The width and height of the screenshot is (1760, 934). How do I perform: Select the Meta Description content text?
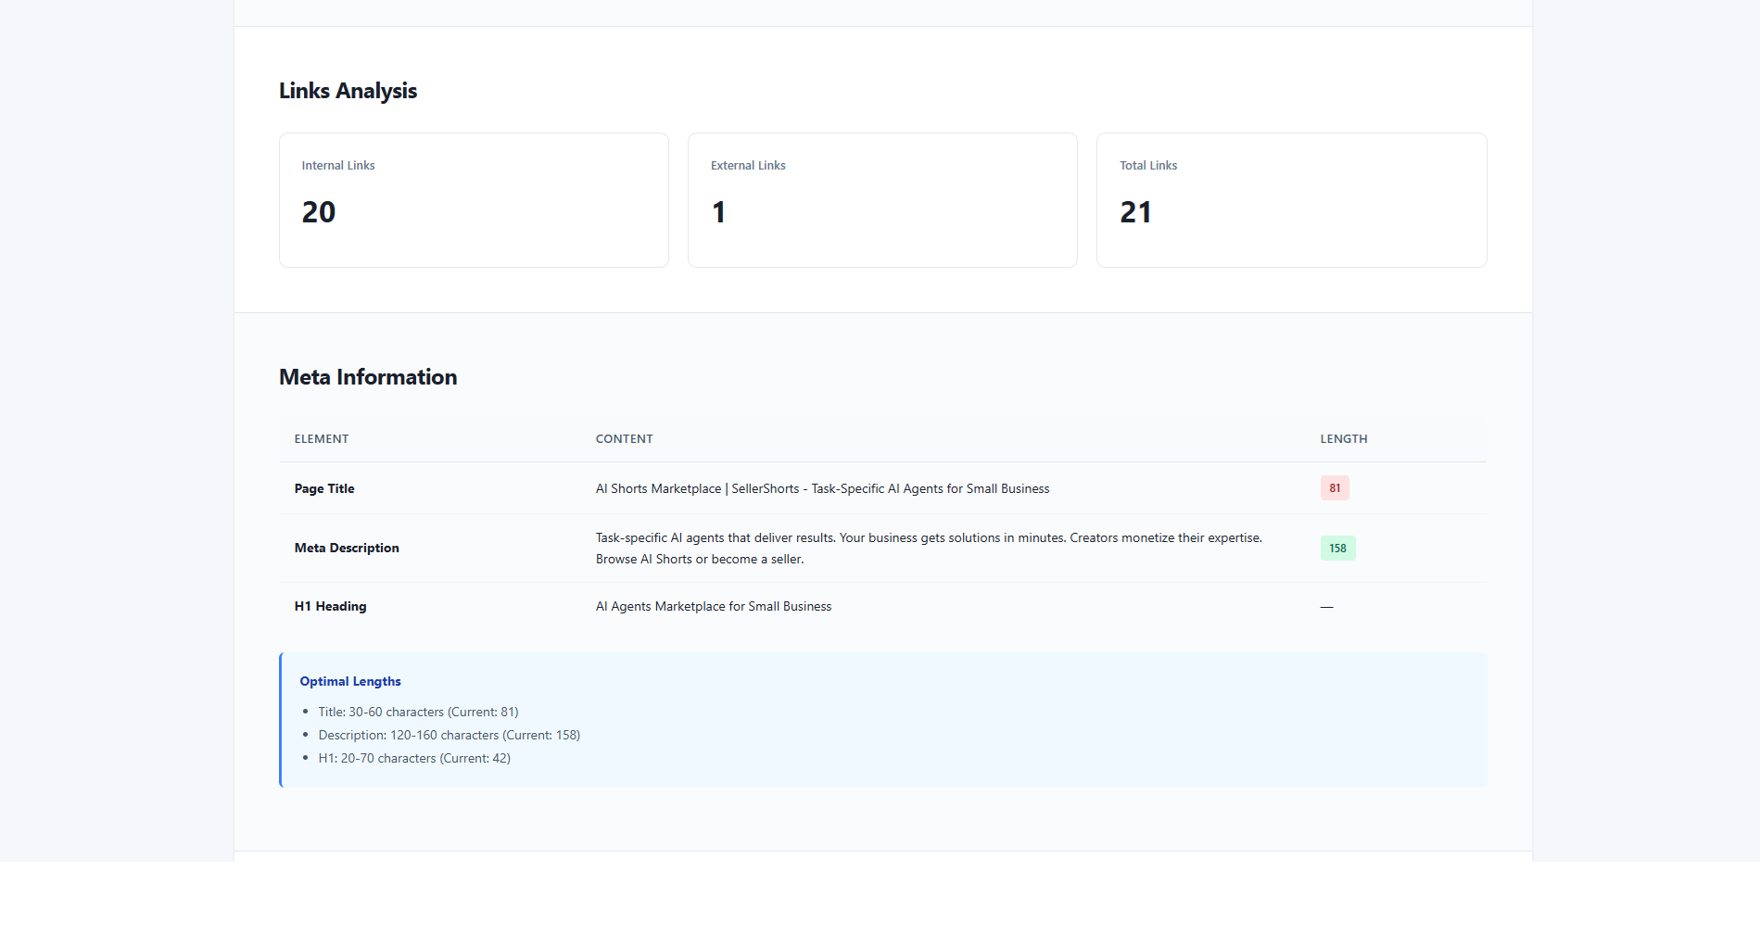click(929, 549)
